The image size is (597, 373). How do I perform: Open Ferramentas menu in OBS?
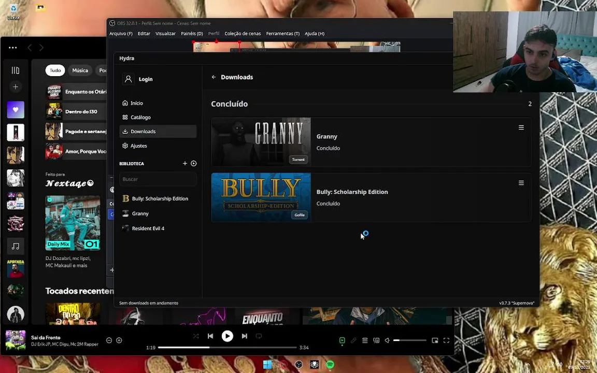282,34
